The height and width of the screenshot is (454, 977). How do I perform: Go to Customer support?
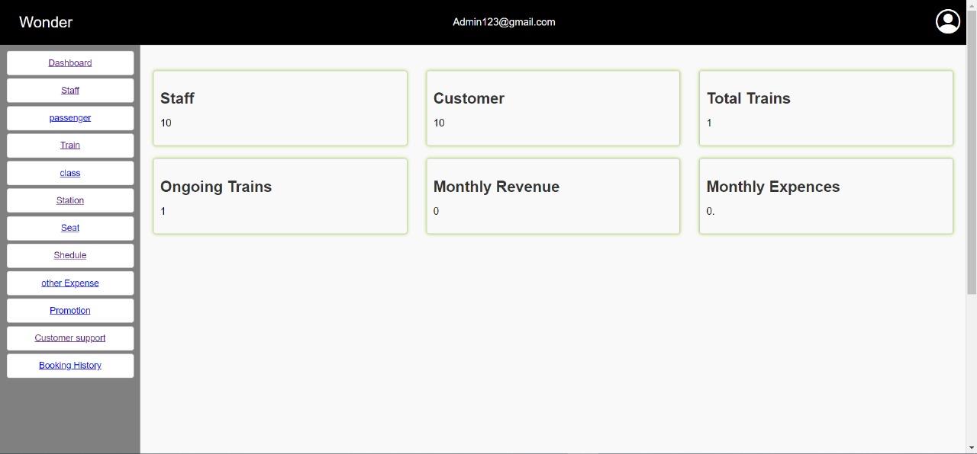70,338
